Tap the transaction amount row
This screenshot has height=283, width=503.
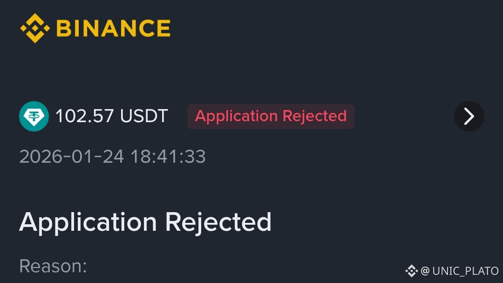pos(112,116)
